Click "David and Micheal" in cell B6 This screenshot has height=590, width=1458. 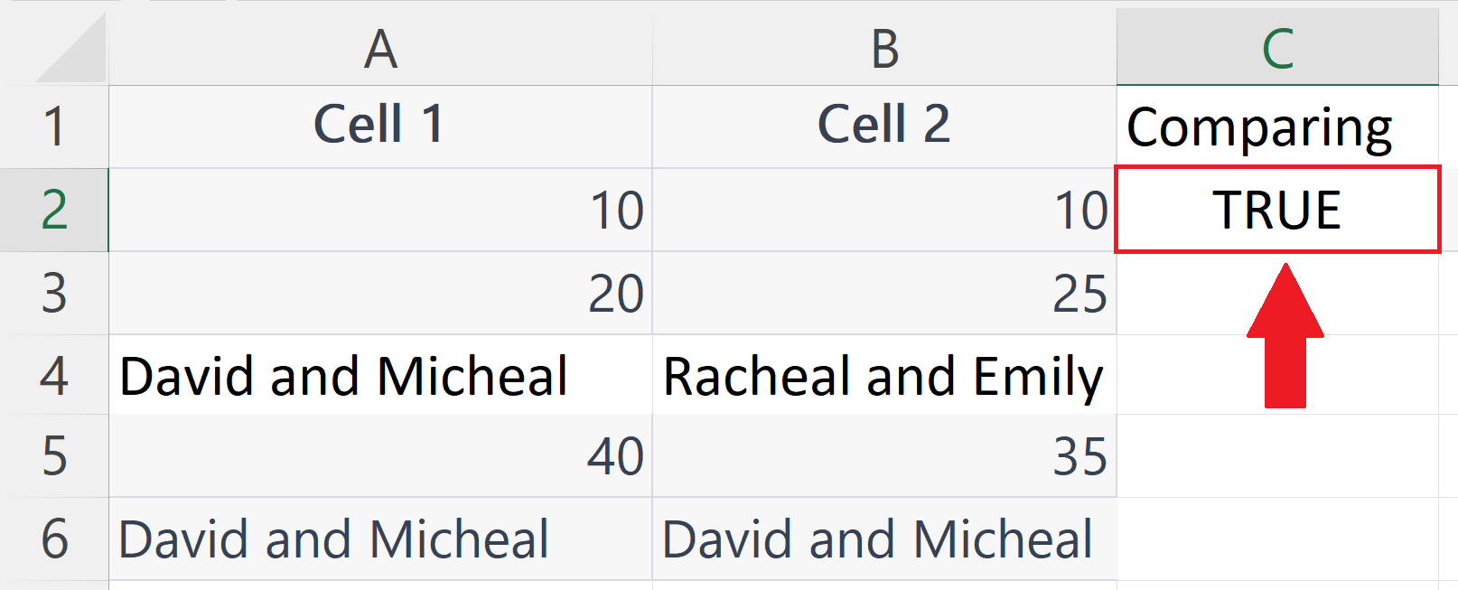point(884,539)
